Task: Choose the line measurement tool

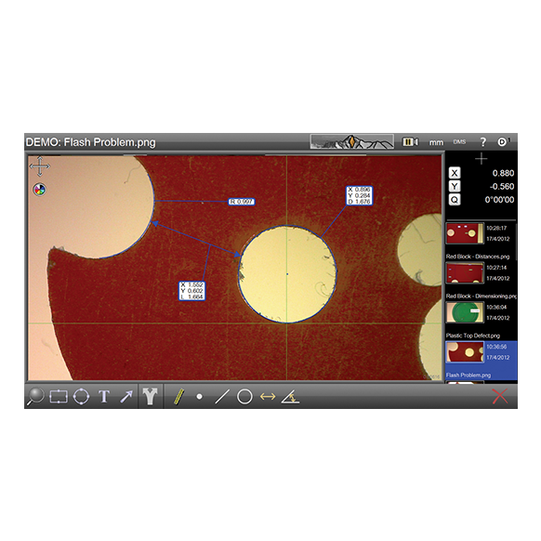Action: point(222,396)
